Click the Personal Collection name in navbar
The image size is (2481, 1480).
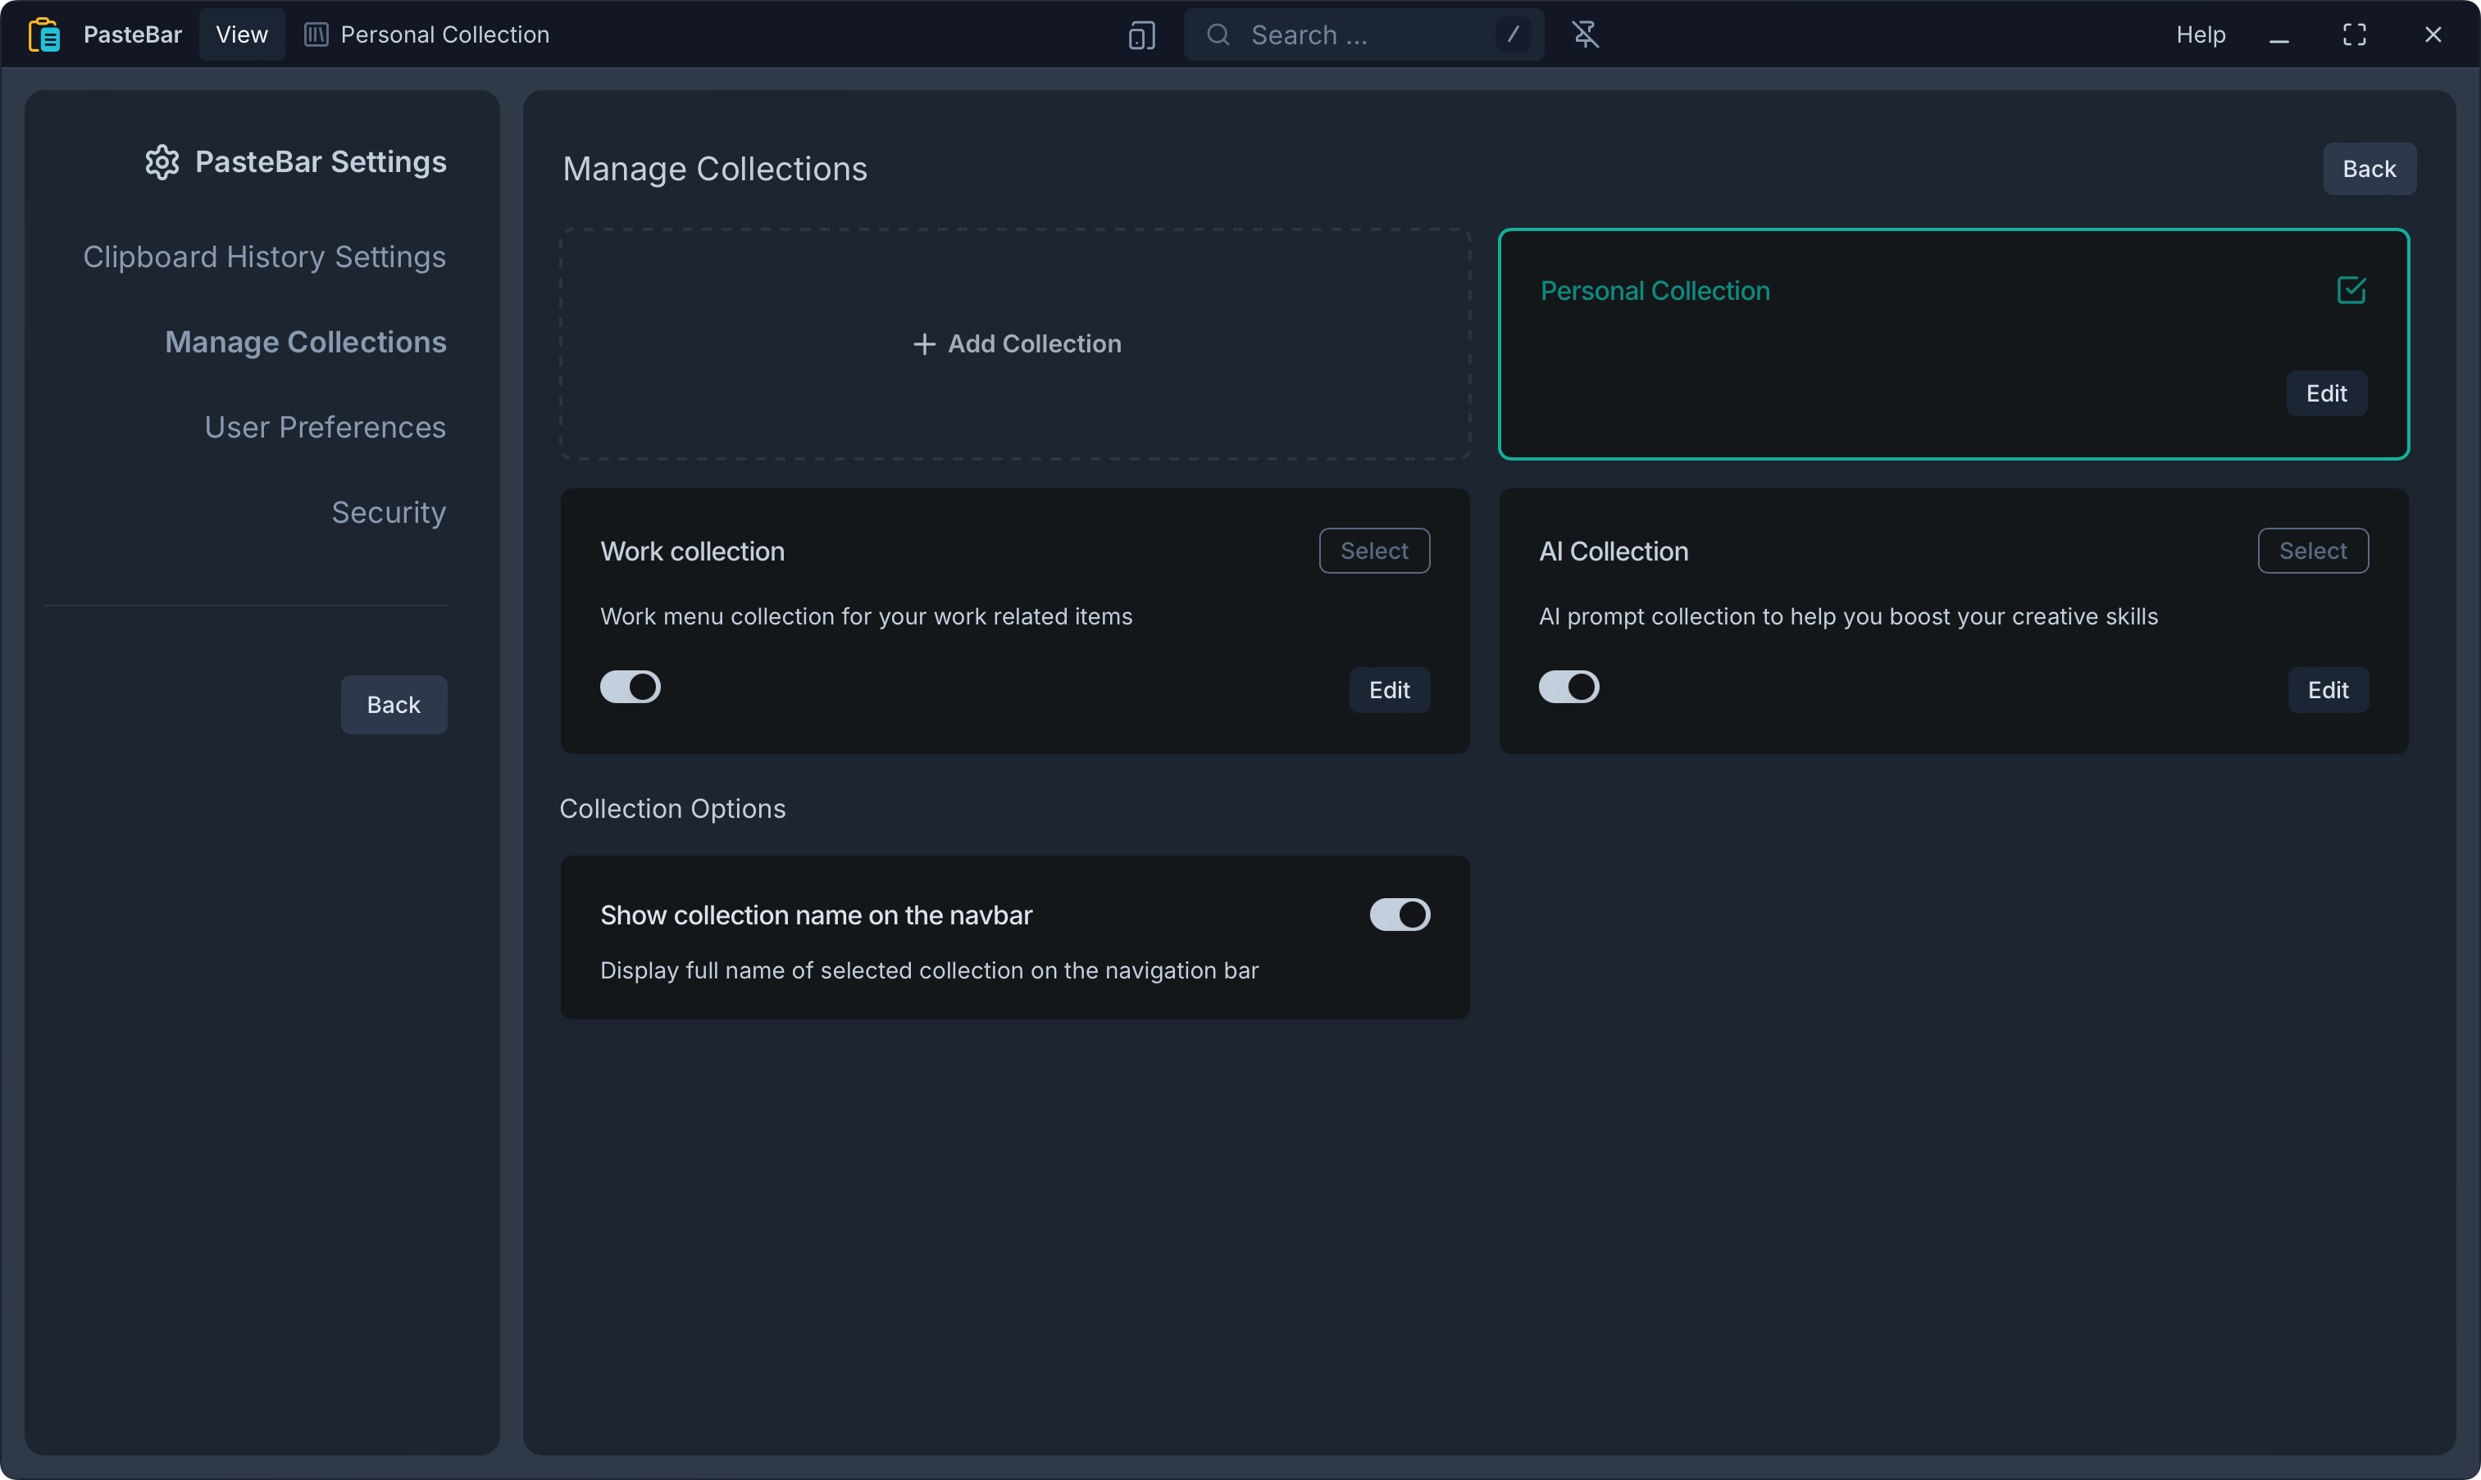444,35
